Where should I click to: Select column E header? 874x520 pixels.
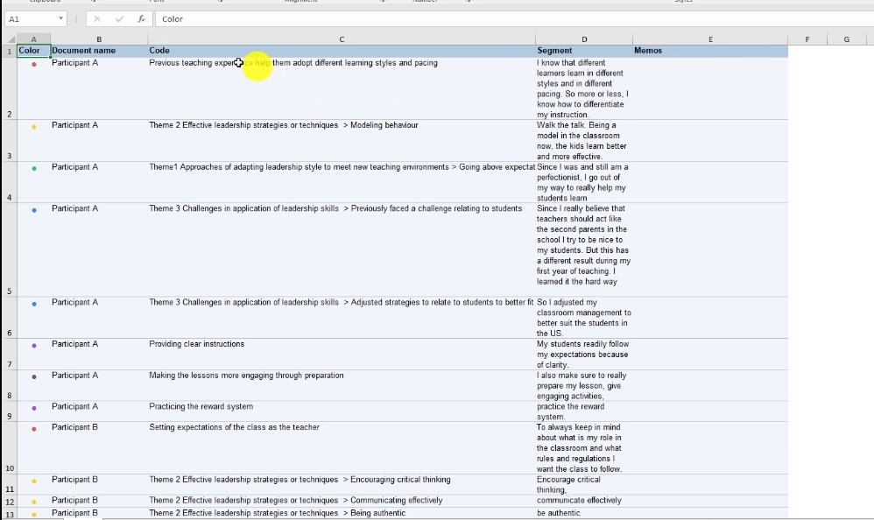pos(710,39)
